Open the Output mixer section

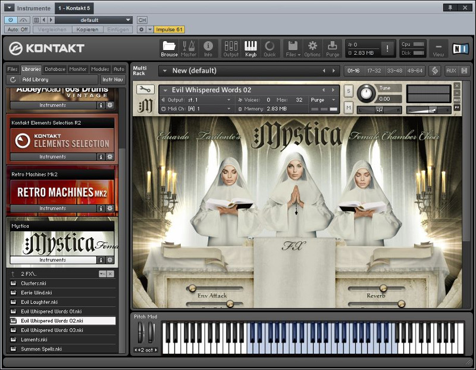pyautogui.click(x=231, y=48)
